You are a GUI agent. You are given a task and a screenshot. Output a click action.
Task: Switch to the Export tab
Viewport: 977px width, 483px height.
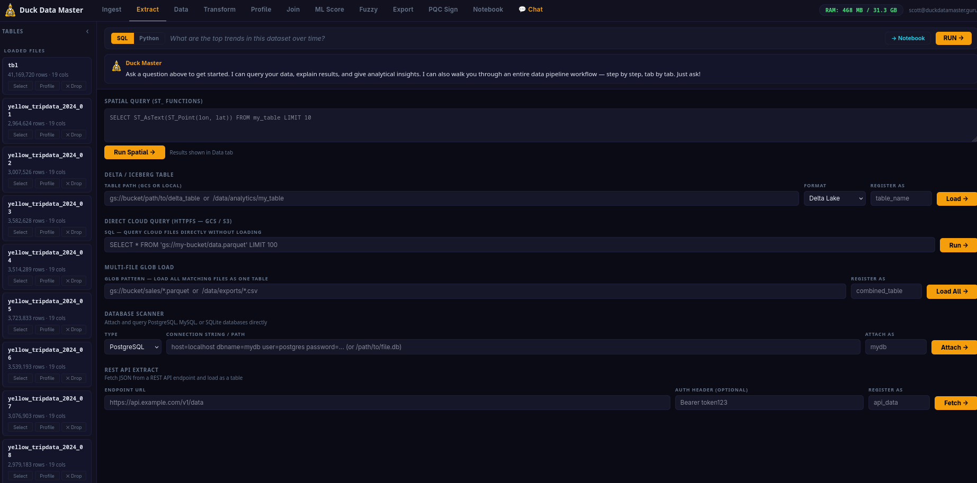point(403,10)
